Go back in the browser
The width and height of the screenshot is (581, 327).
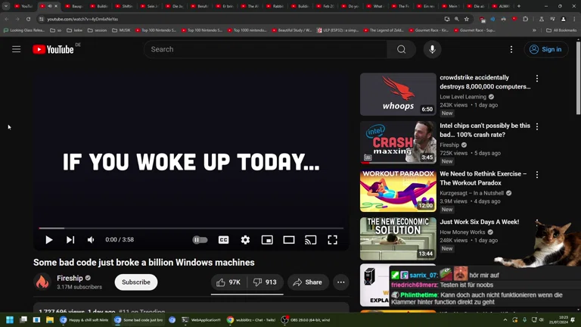pos(7,19)
